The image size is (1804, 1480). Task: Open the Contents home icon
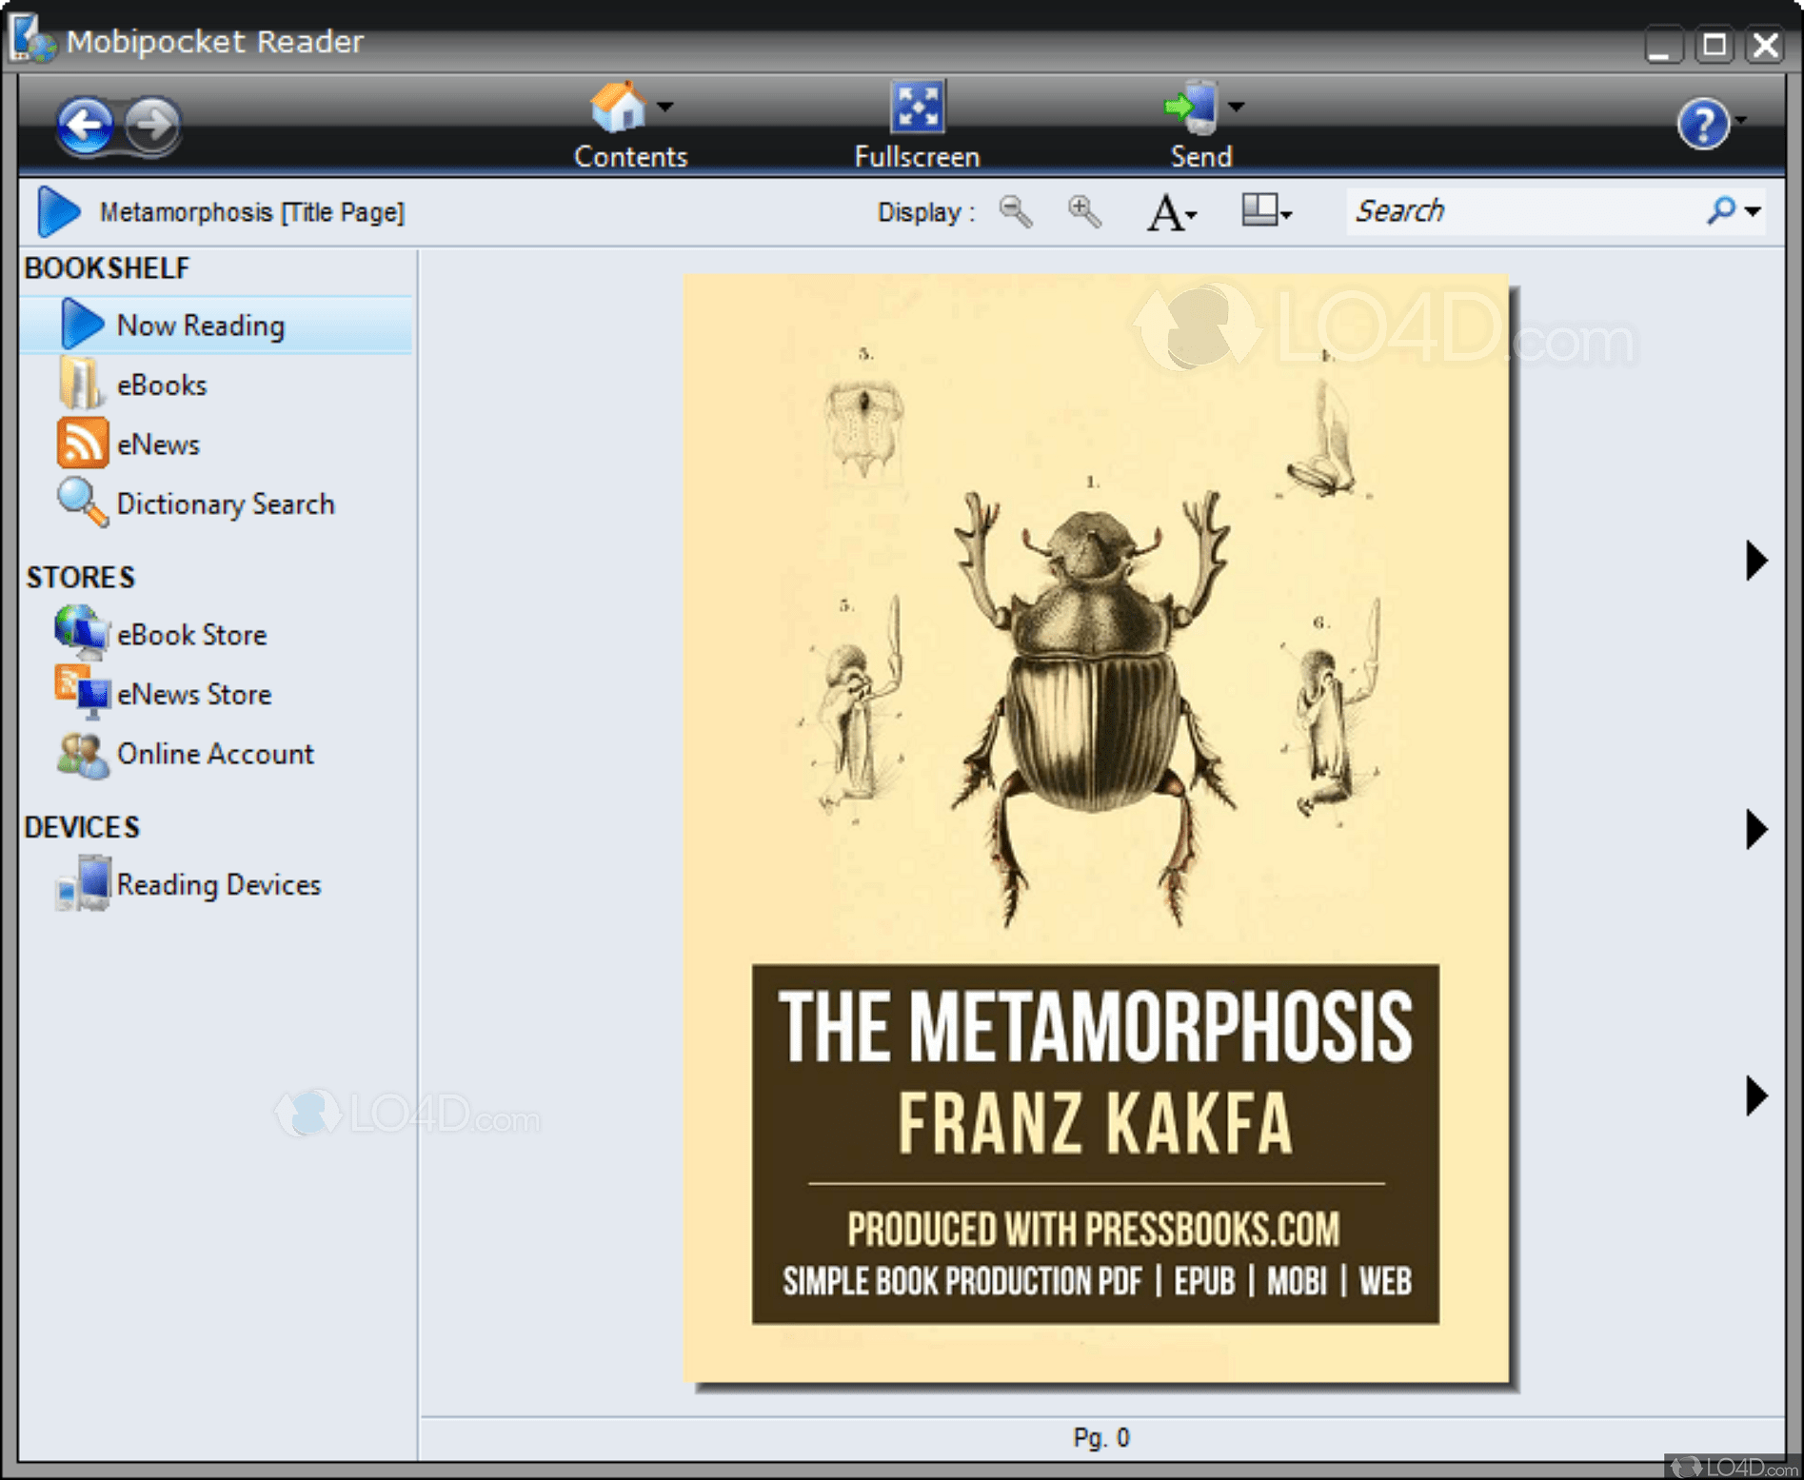pos(618,107)
